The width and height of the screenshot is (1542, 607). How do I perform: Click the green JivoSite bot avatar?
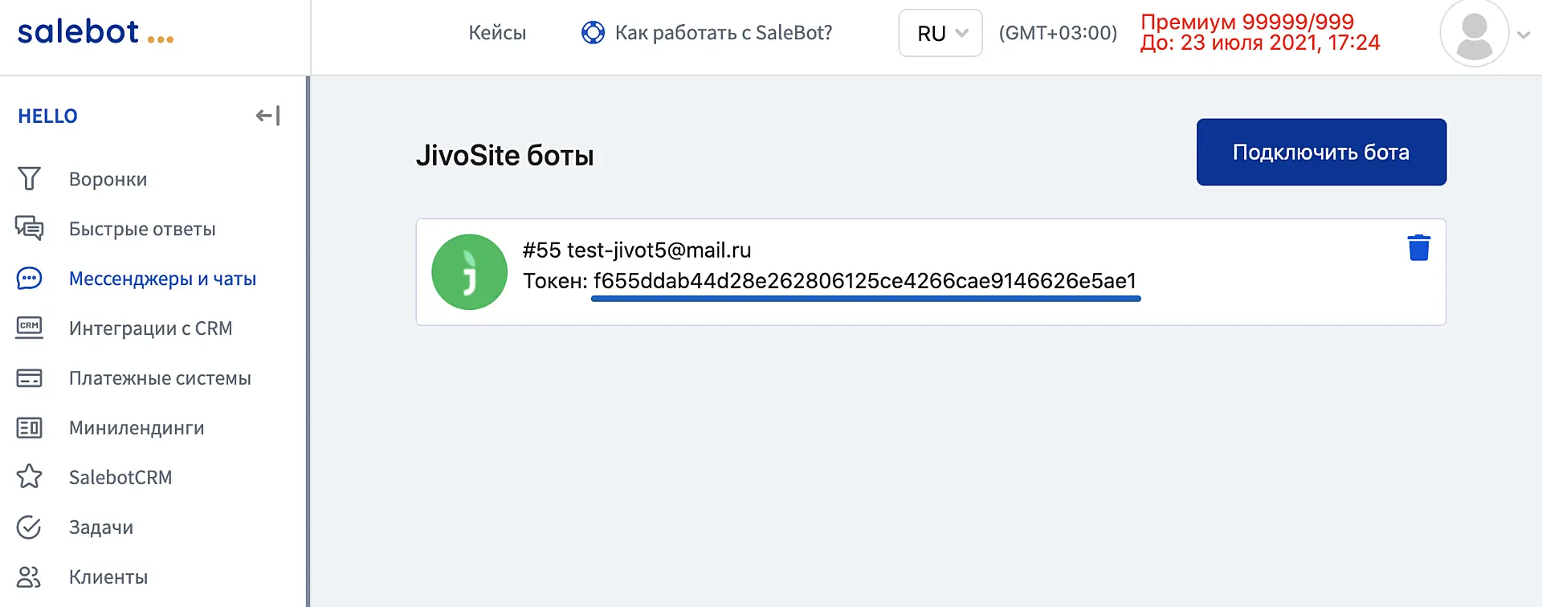point(469,272)
